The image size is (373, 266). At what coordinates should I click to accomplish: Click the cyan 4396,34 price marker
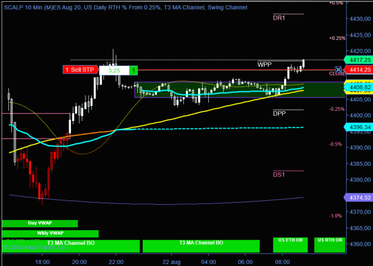pos(359,127)
